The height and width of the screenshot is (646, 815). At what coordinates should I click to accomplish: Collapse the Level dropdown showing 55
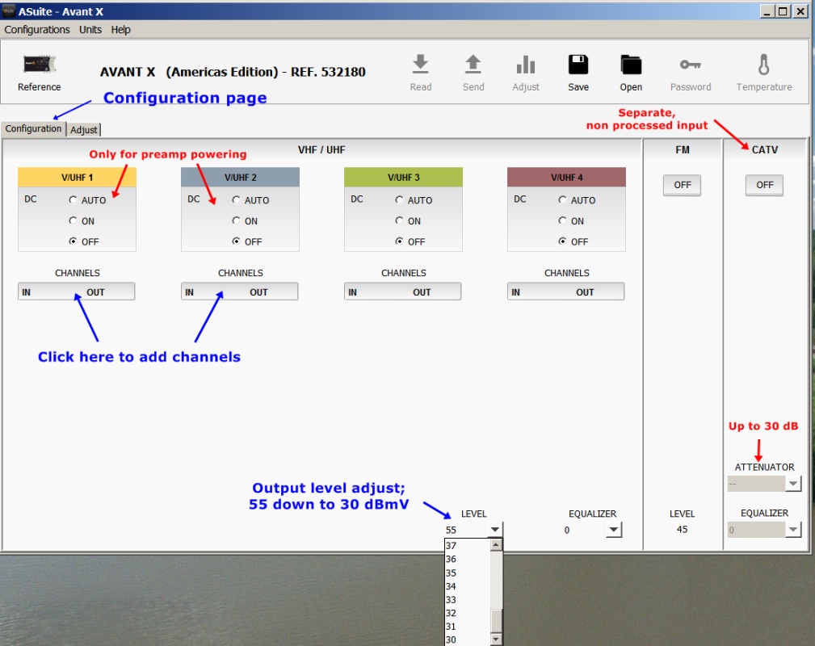tap(494, 531)
